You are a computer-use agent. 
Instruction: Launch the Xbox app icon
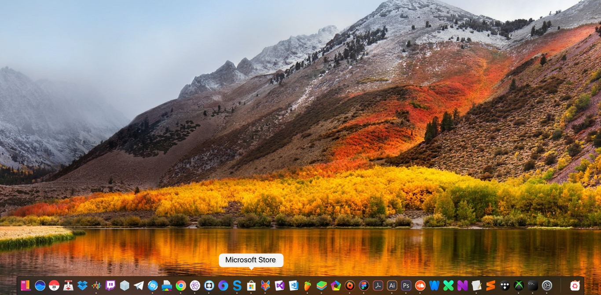click(x=519, y=285)
